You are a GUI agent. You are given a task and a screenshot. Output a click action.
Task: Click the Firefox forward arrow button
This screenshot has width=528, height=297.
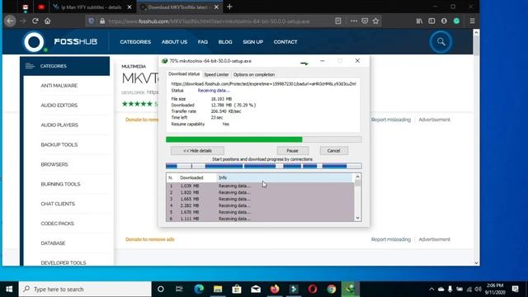point(23,21)
